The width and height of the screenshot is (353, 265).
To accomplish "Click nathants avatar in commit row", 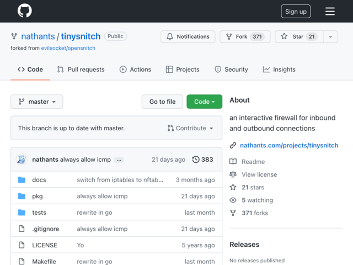I will (x=22, y=160).
